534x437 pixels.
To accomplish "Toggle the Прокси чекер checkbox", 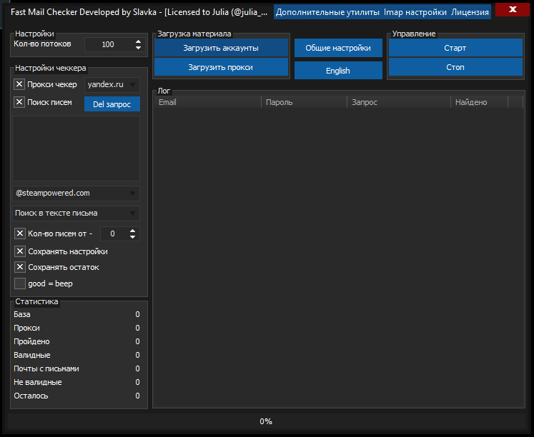I will [x=20, y=84].
